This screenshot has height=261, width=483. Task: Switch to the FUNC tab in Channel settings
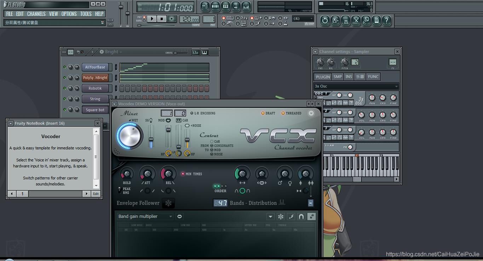coord(373,77)
